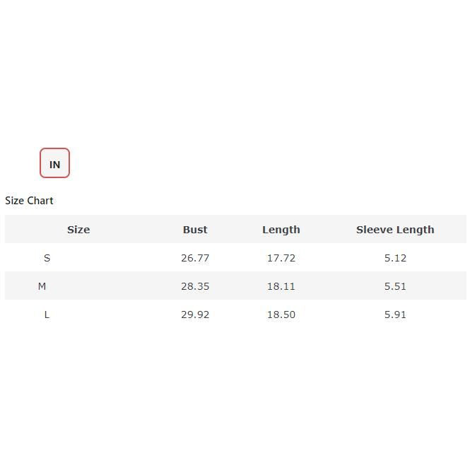Select the Sleeve Length column header
This screenshot has width=470, height=470.
click(395, 230)
